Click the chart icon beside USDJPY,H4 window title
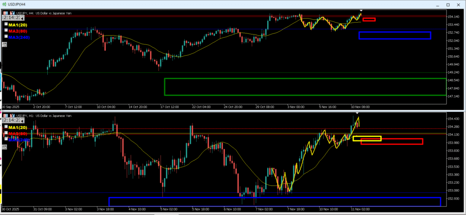This screenshot has height=215, width=466. [x=4, y=4]
